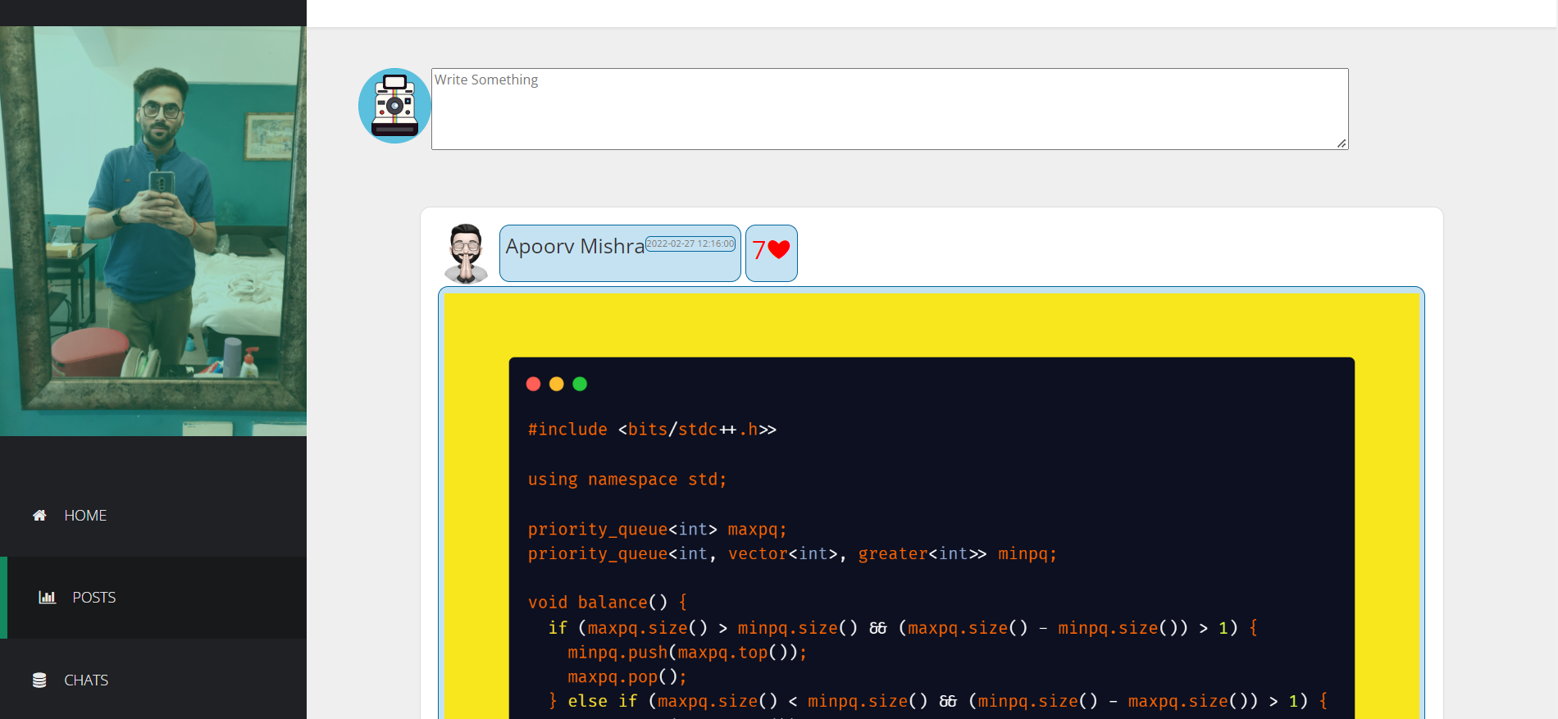The width and height of the screenshot is (1558, 719).
Task: Click the Write Something text area
Action: click(890, 109)
